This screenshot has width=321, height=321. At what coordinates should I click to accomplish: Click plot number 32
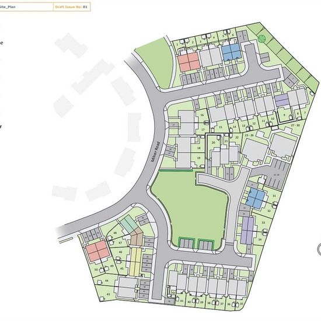tap(269, 211)
